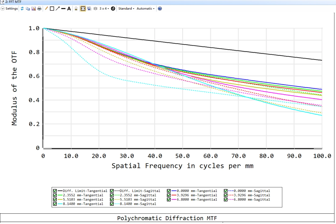Screen dimensions: 336x224
Task: Open help with the question mark icon
Action: click(x=160, y=9)
